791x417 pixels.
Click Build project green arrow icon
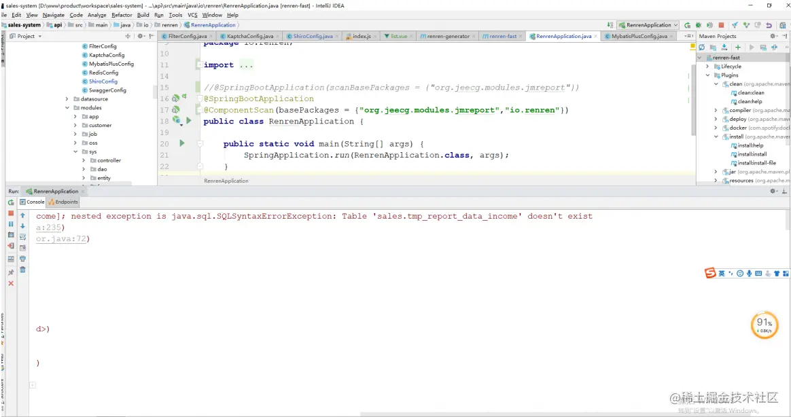point(610,25)
